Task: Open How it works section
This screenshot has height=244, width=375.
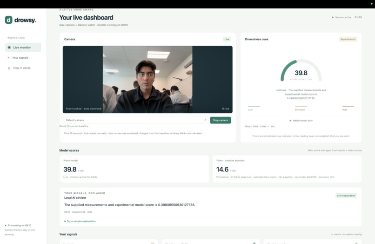Action: [x=22, y=68]
